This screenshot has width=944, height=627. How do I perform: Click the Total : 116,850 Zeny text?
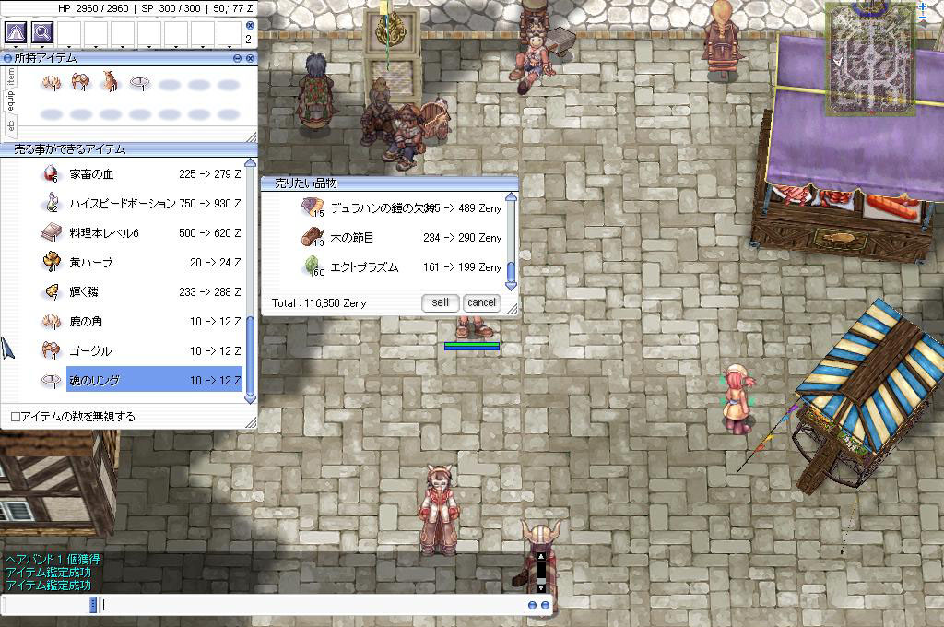318,303
